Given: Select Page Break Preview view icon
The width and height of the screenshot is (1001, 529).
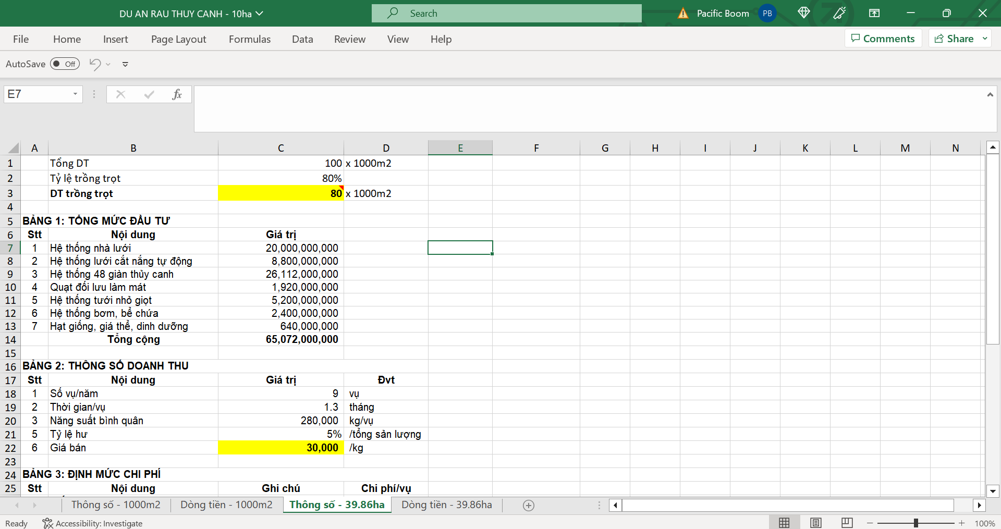Looking at the screenshot, I should pyautogui.click(x=847, y=523).
